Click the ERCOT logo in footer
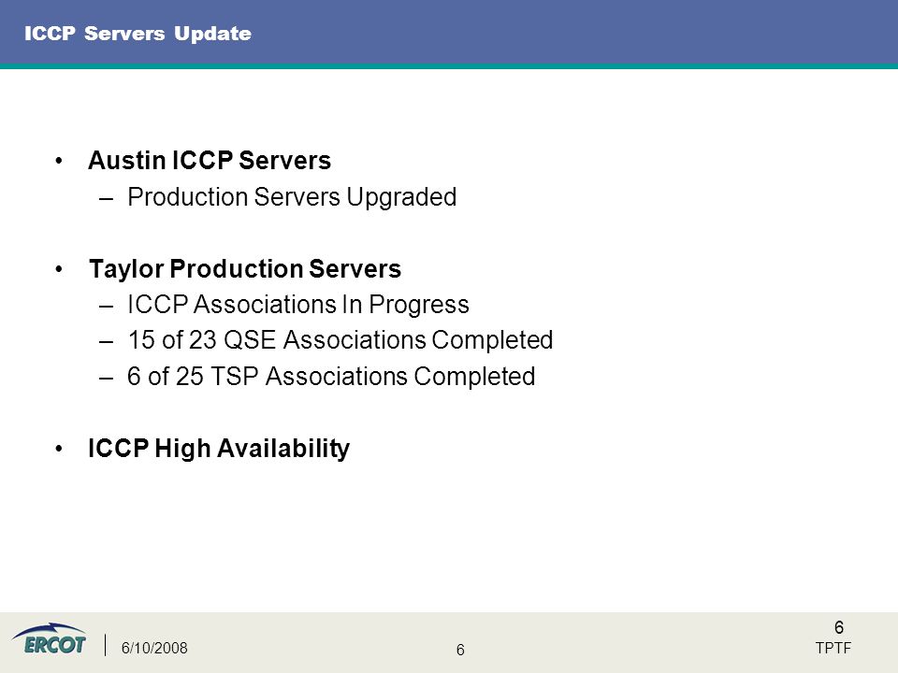898x673 pixels. tap(50, 638)
